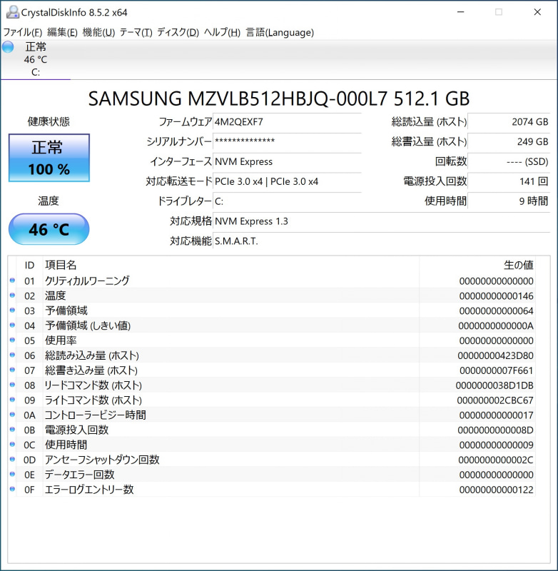Select the アンセーフシャットダウン回数 row
The height and width of the screenshot is (571, 558).
point(272,460)
